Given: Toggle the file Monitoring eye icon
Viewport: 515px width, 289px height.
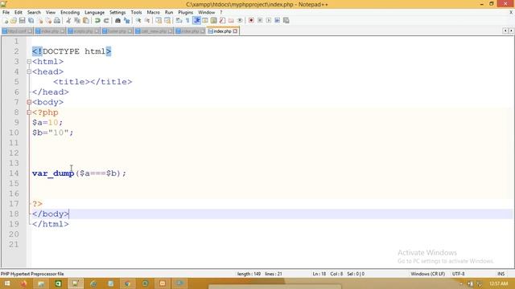Looking at the screenshot, I should pyautogui.click(x=240, y=21).
